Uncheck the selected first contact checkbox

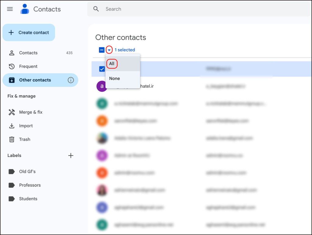pyautogui.click(x=102, y=69)
